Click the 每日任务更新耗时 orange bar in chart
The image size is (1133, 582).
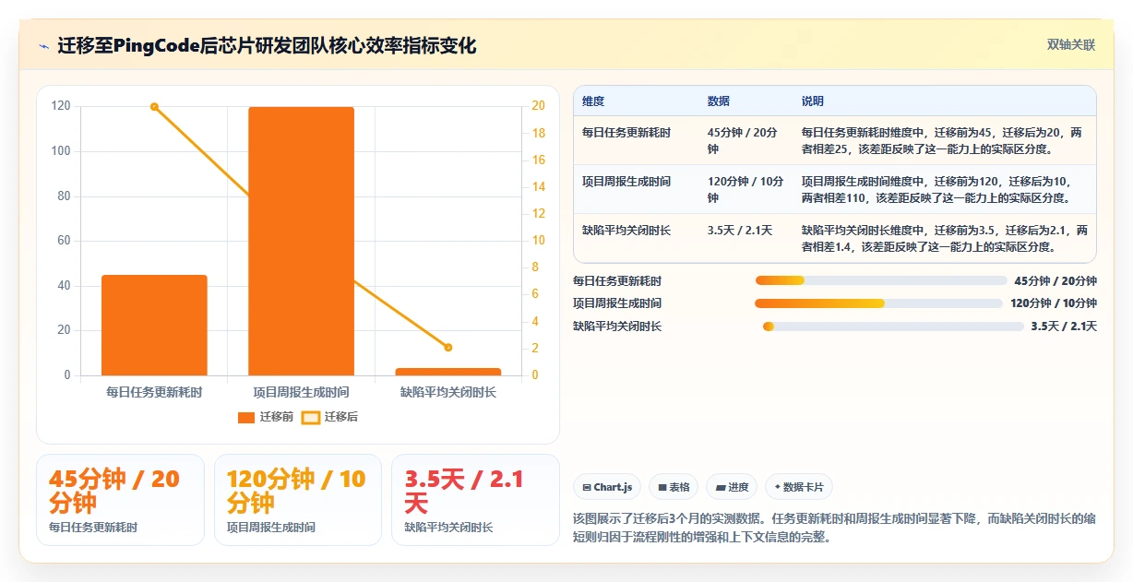(154, 325)
